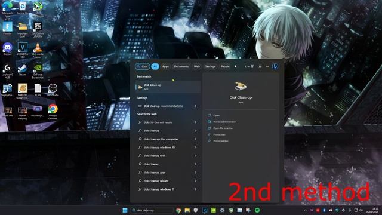Select the Recycle Bin desktop icon
The width and height of the screenshot is (382, 215).
coord(23,8)
